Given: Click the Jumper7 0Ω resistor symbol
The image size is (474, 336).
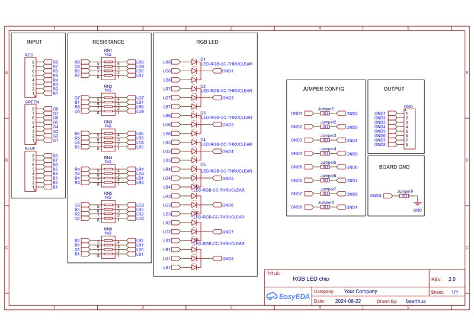Looking at the screenshot, I should (x=325, y=194).
